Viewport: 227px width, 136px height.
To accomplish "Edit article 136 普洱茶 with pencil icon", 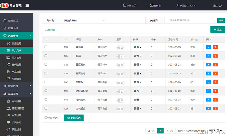I will pos(209,47).
